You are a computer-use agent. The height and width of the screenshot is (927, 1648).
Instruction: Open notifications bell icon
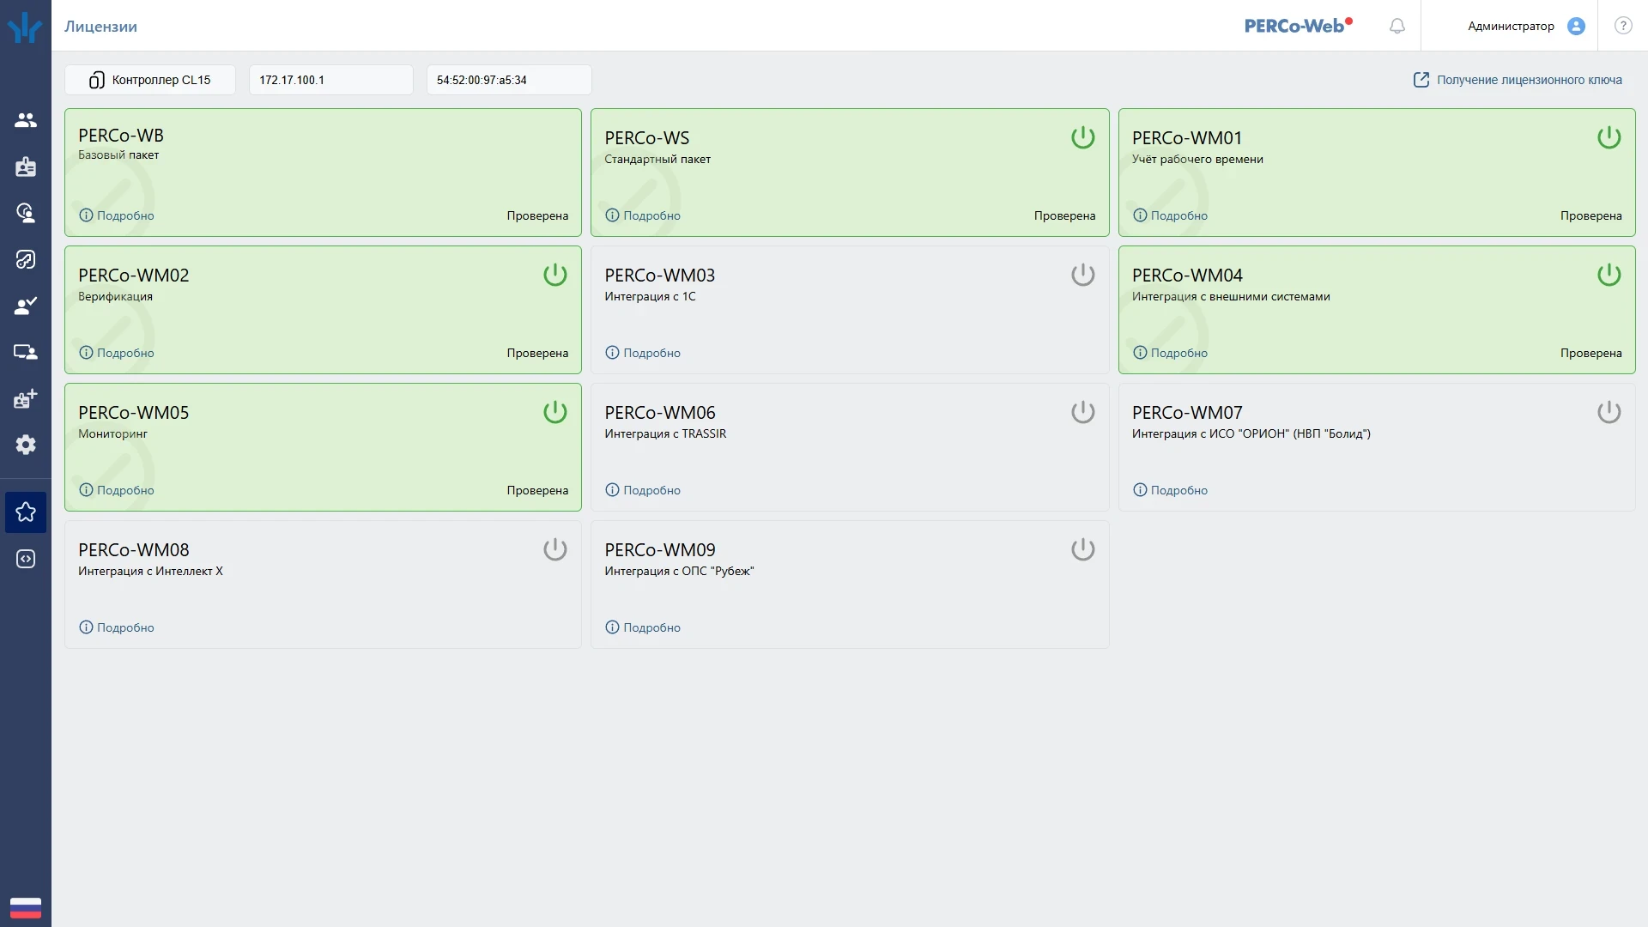(1397, 26)
